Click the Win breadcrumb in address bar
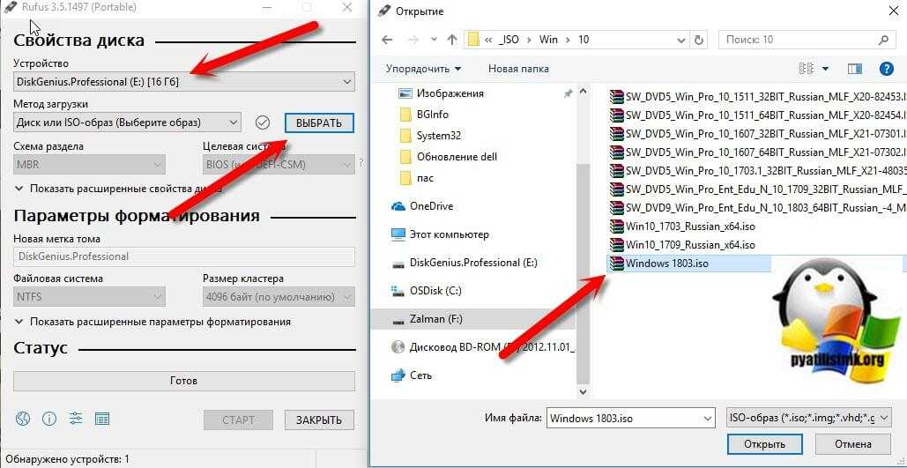This screenshot has height=468, width=907. pos(547,40)
